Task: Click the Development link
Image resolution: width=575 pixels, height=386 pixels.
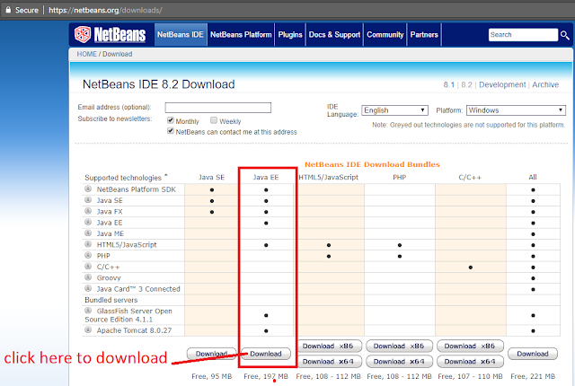Action: (x=502, y=84)
